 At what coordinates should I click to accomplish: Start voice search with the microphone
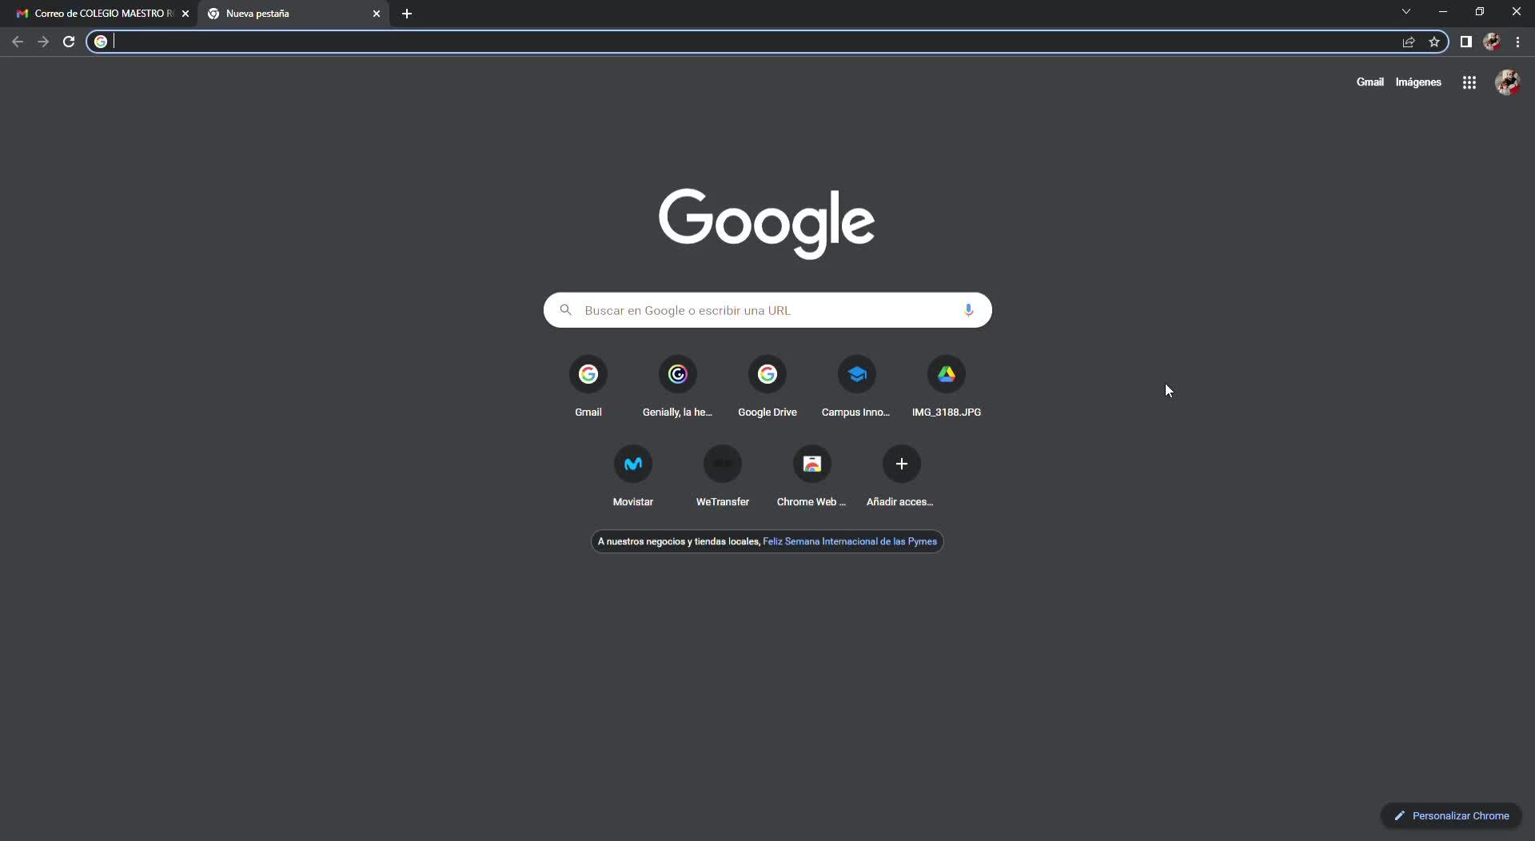point(968,310)
